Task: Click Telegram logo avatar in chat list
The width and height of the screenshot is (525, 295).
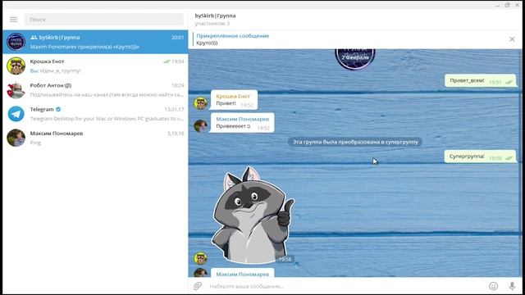Action: 16,114
